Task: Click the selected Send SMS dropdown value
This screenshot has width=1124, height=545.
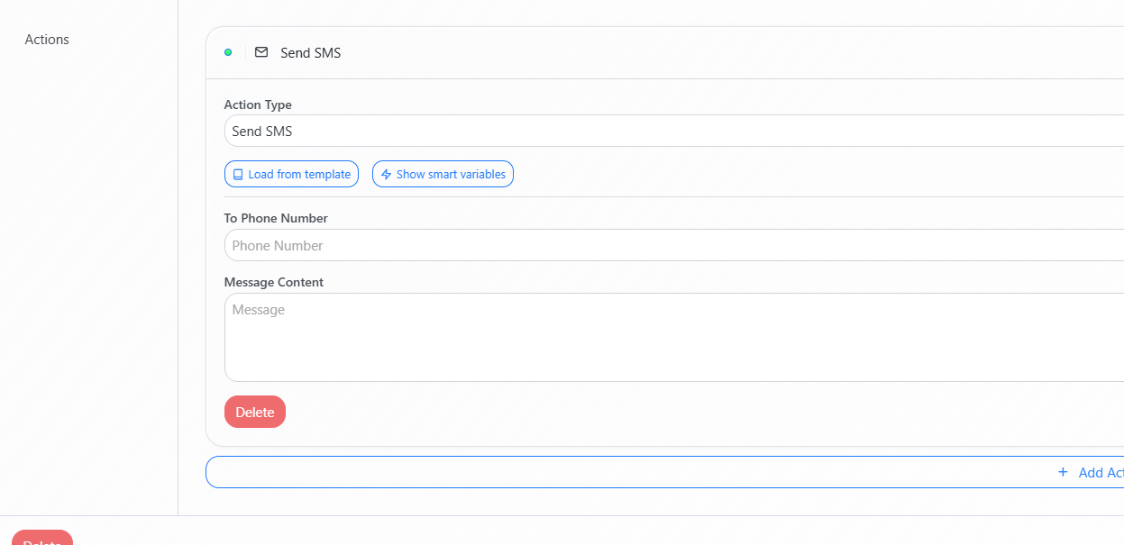Action: tap(262, 132)
